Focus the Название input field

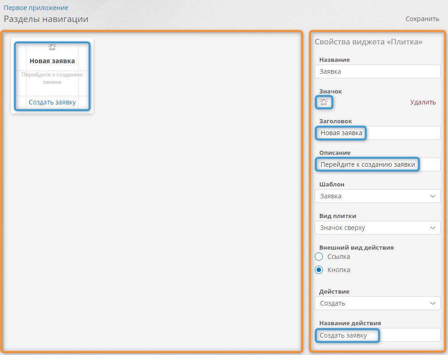coord(377,71)
